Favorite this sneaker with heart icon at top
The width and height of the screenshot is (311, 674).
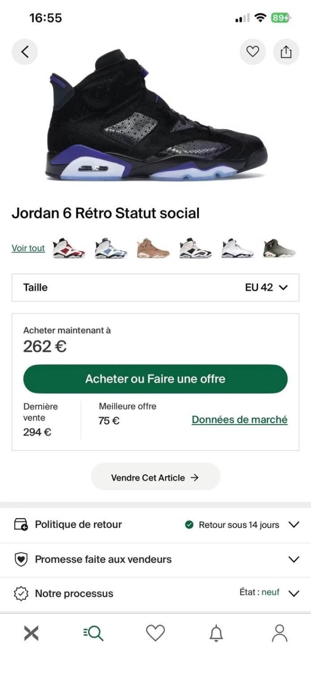coord(253,52)
